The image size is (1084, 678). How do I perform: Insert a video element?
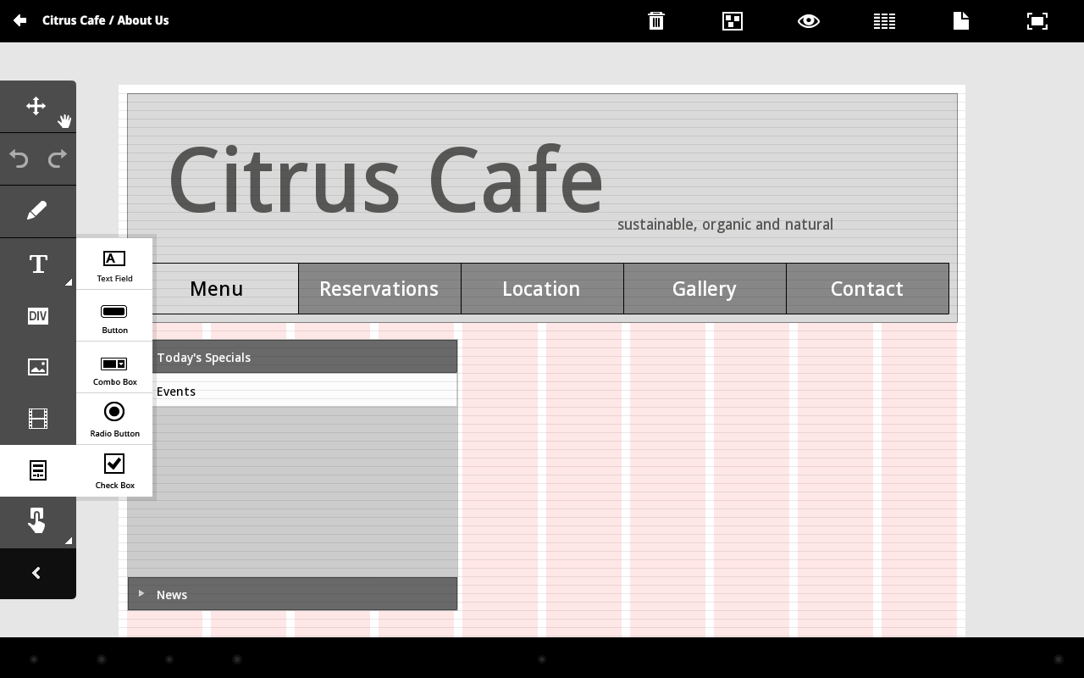click(37, 418)
